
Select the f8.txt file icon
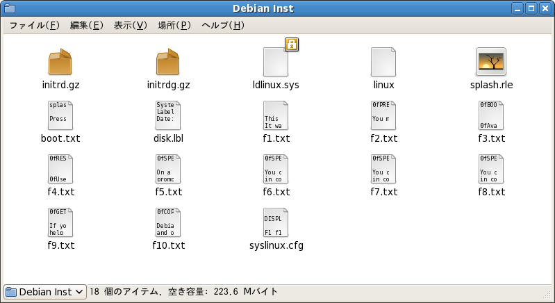(491, 169)
